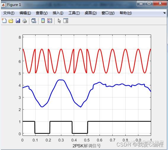Insert colorbar using the toolbar icon
Image resolution: width=168 pixels, height=150 pixels.
(x=43, y=21)
